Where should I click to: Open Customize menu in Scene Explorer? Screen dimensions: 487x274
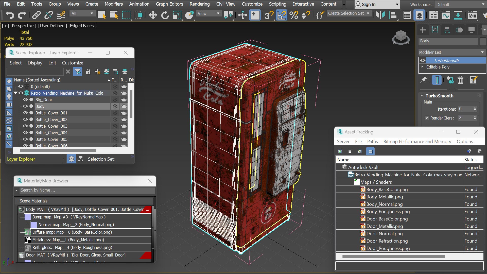73,63
